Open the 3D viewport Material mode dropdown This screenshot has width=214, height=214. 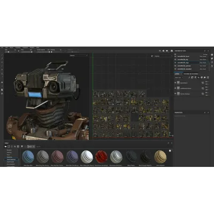click(x=79, y=56)
